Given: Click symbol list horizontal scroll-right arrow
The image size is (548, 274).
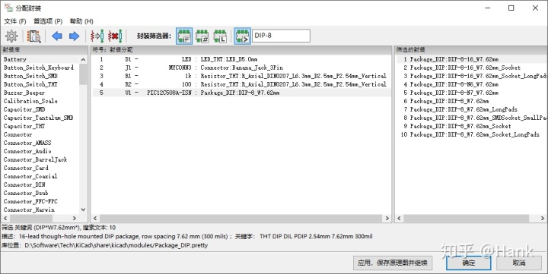Looking at the screenshot, I should (x=387, y=219).
